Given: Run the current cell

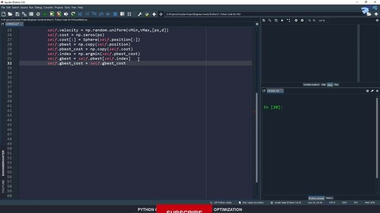Looking at the screenshot, I should coord(52,14).
